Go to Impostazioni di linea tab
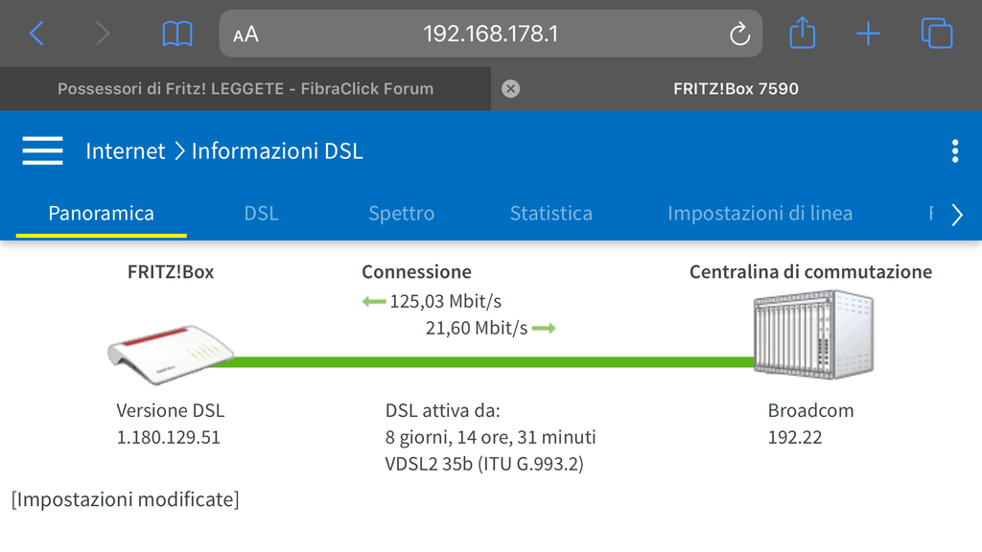This screenshot has width=982, height=552. [x=760, y=213]
